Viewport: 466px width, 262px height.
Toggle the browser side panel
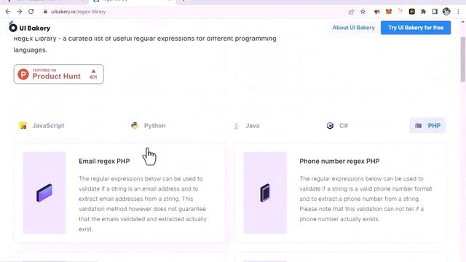point(435,12)
